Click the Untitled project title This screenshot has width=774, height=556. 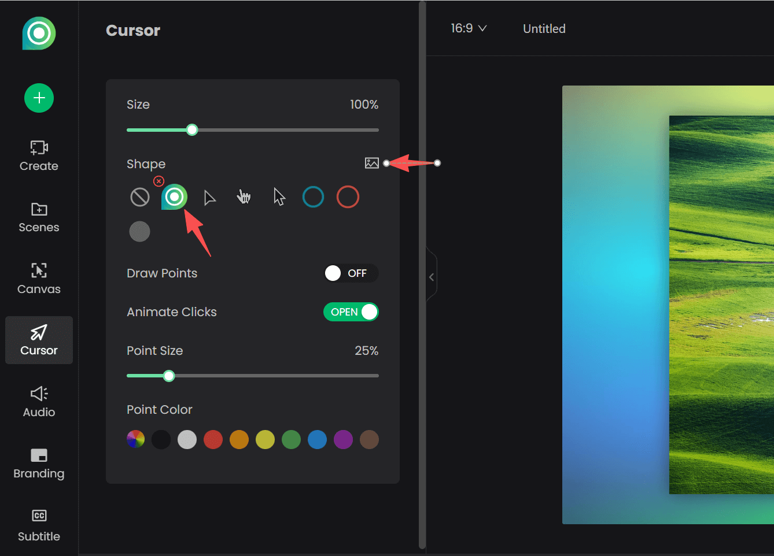[x=544, y=28]
